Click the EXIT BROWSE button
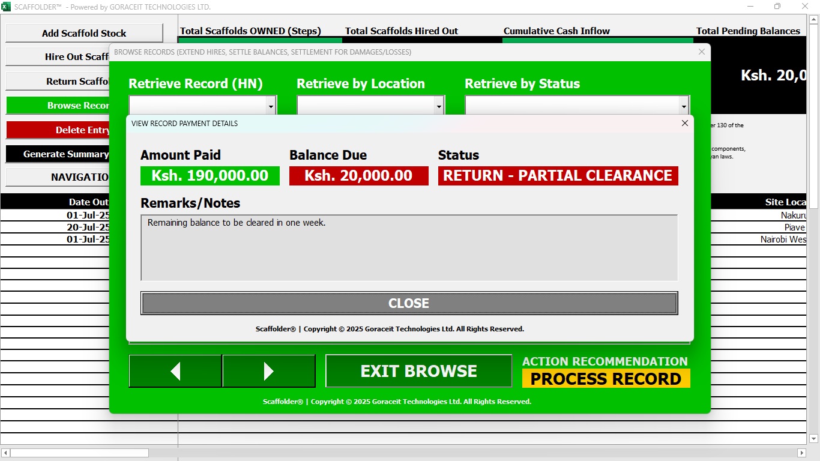The height and width of the screenshot is (461, 820). pyautogui.click(x=418, y=371)
